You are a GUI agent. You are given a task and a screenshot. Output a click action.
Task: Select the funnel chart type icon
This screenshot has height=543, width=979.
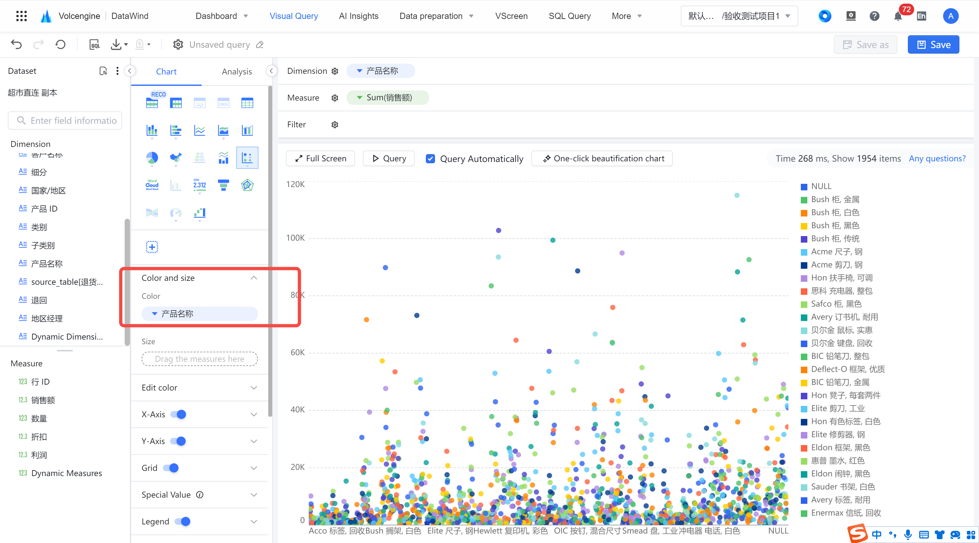pos(223,185)
